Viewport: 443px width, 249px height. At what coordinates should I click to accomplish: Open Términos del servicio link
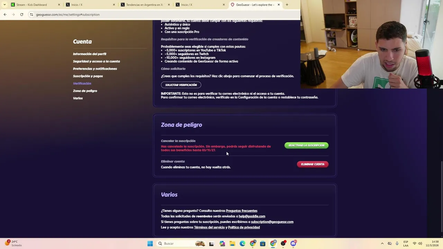click(209, 227)
